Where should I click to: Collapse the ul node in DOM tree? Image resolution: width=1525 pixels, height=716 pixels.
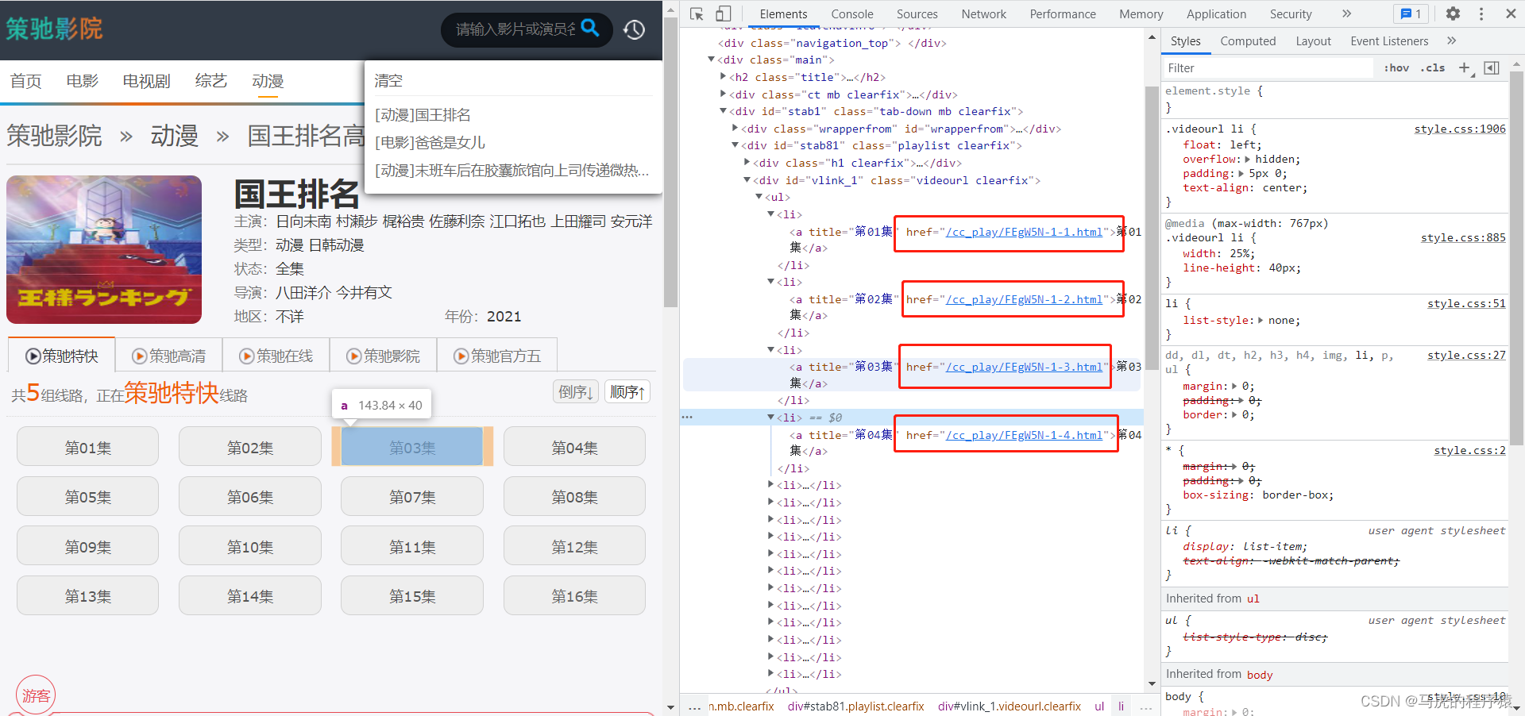(x=759, y=197)
